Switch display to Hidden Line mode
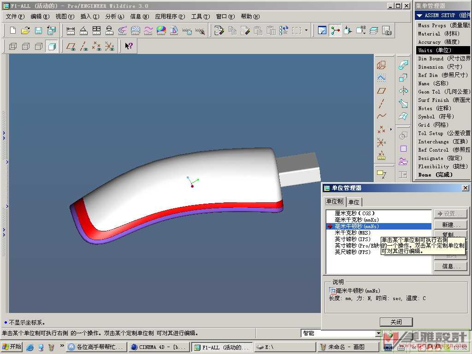Screen dimensions: 472x354 click(x=26, y=46)
